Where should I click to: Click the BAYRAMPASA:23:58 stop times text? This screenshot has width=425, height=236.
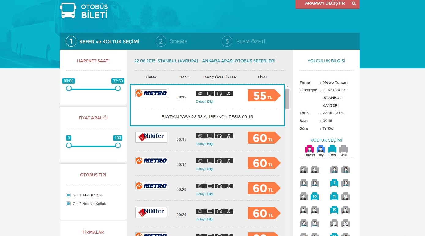click(x=207, y=117)
